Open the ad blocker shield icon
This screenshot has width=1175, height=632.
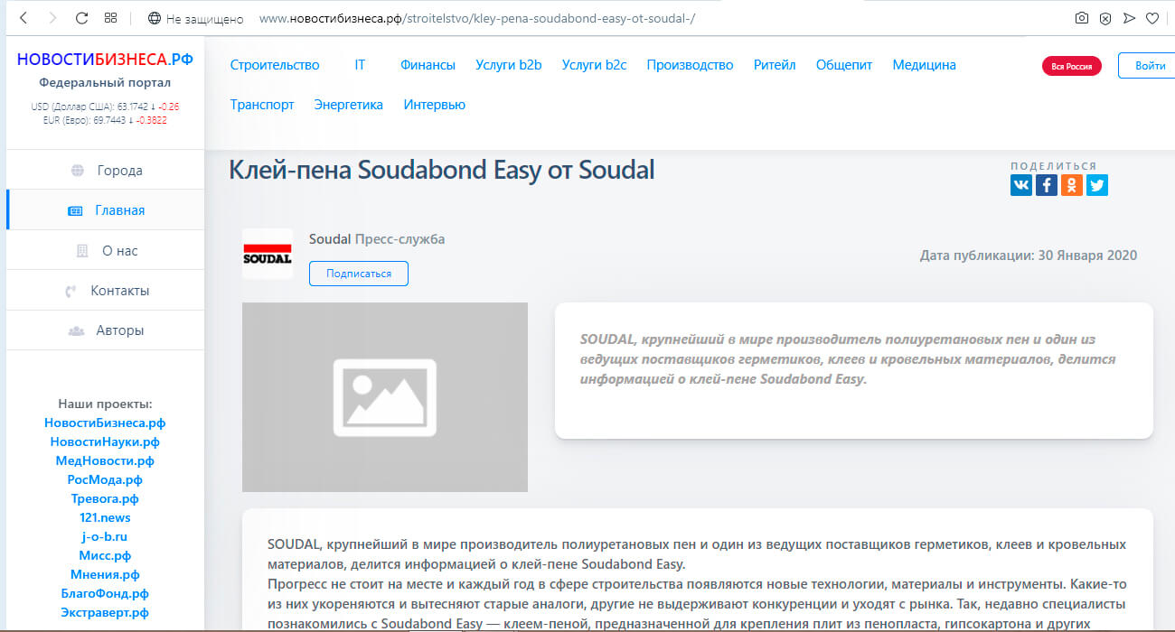coord(1105,18)
